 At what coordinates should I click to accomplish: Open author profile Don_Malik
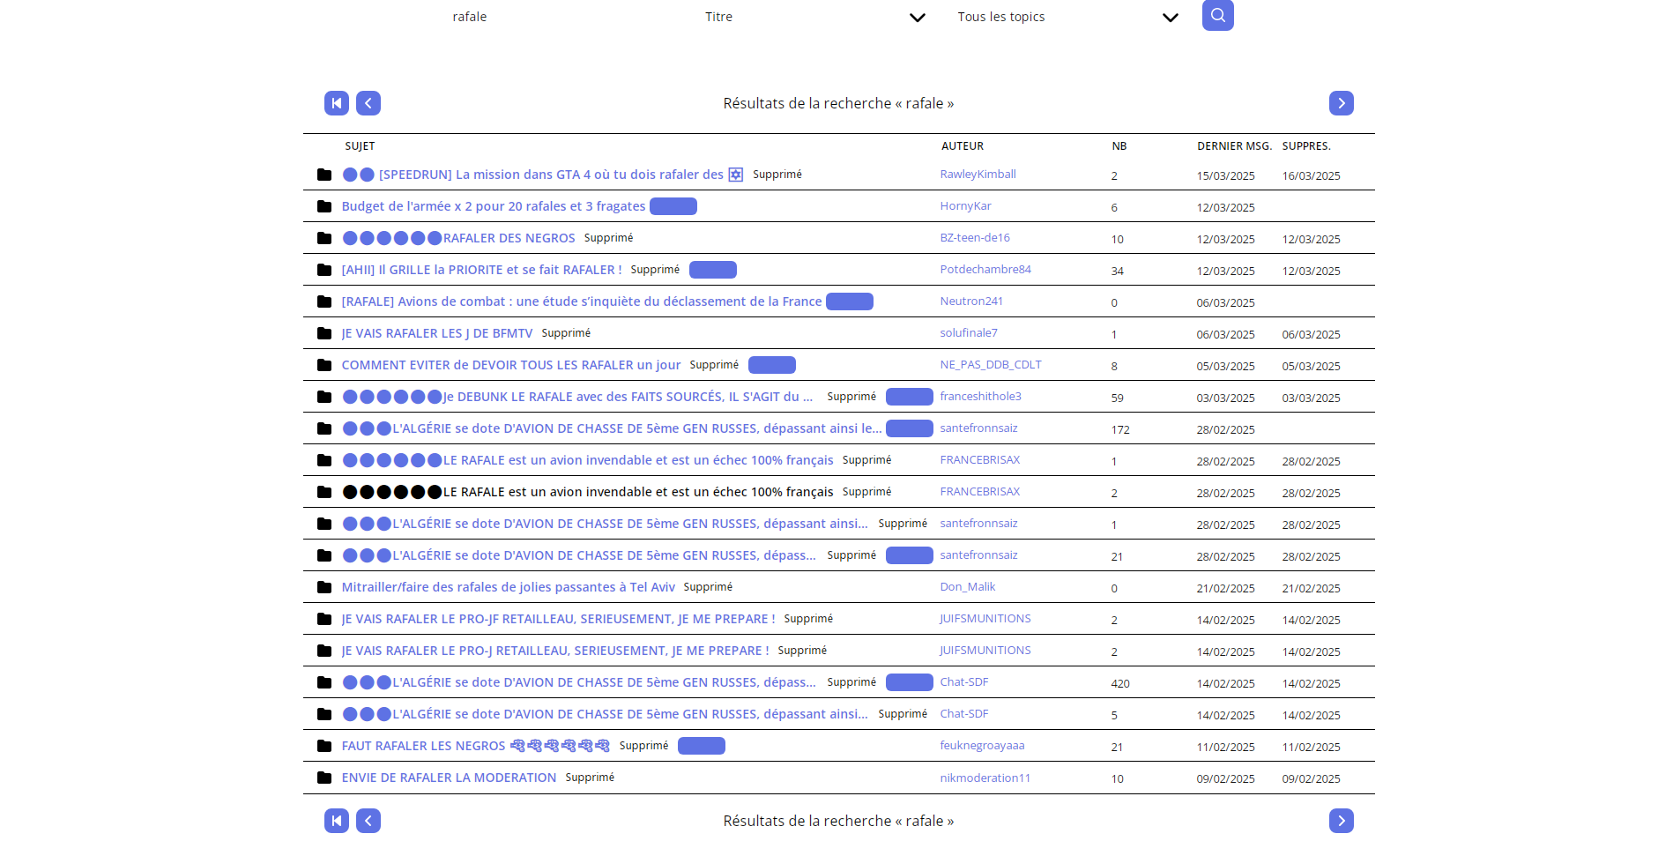(968, 587)
